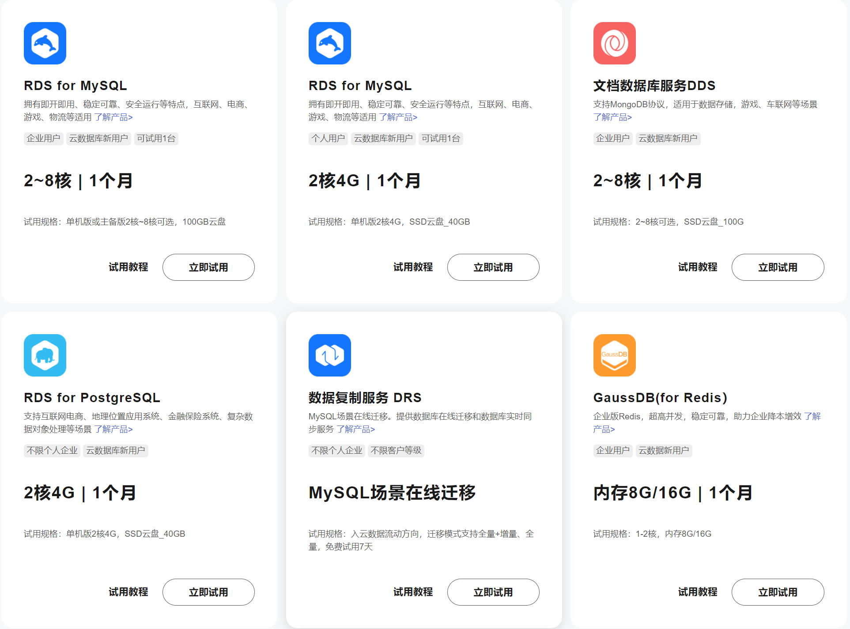Click the 不限客户等级 tag on the DRS card

click(396, 451)
